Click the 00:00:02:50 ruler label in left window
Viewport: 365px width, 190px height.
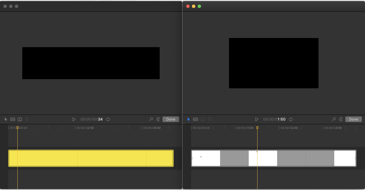(85, 128)
